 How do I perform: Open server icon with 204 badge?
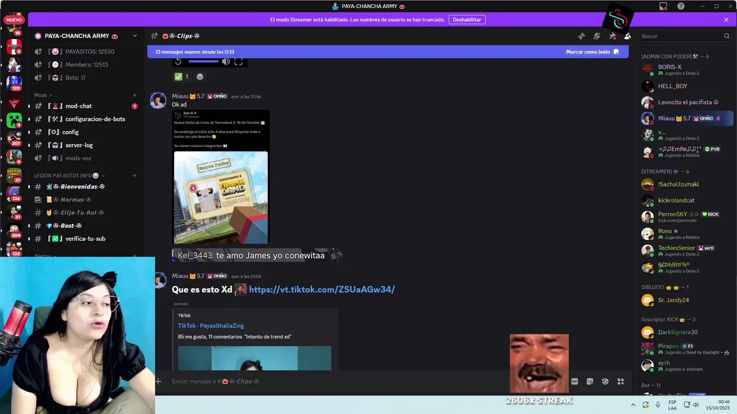coord(14,230)
